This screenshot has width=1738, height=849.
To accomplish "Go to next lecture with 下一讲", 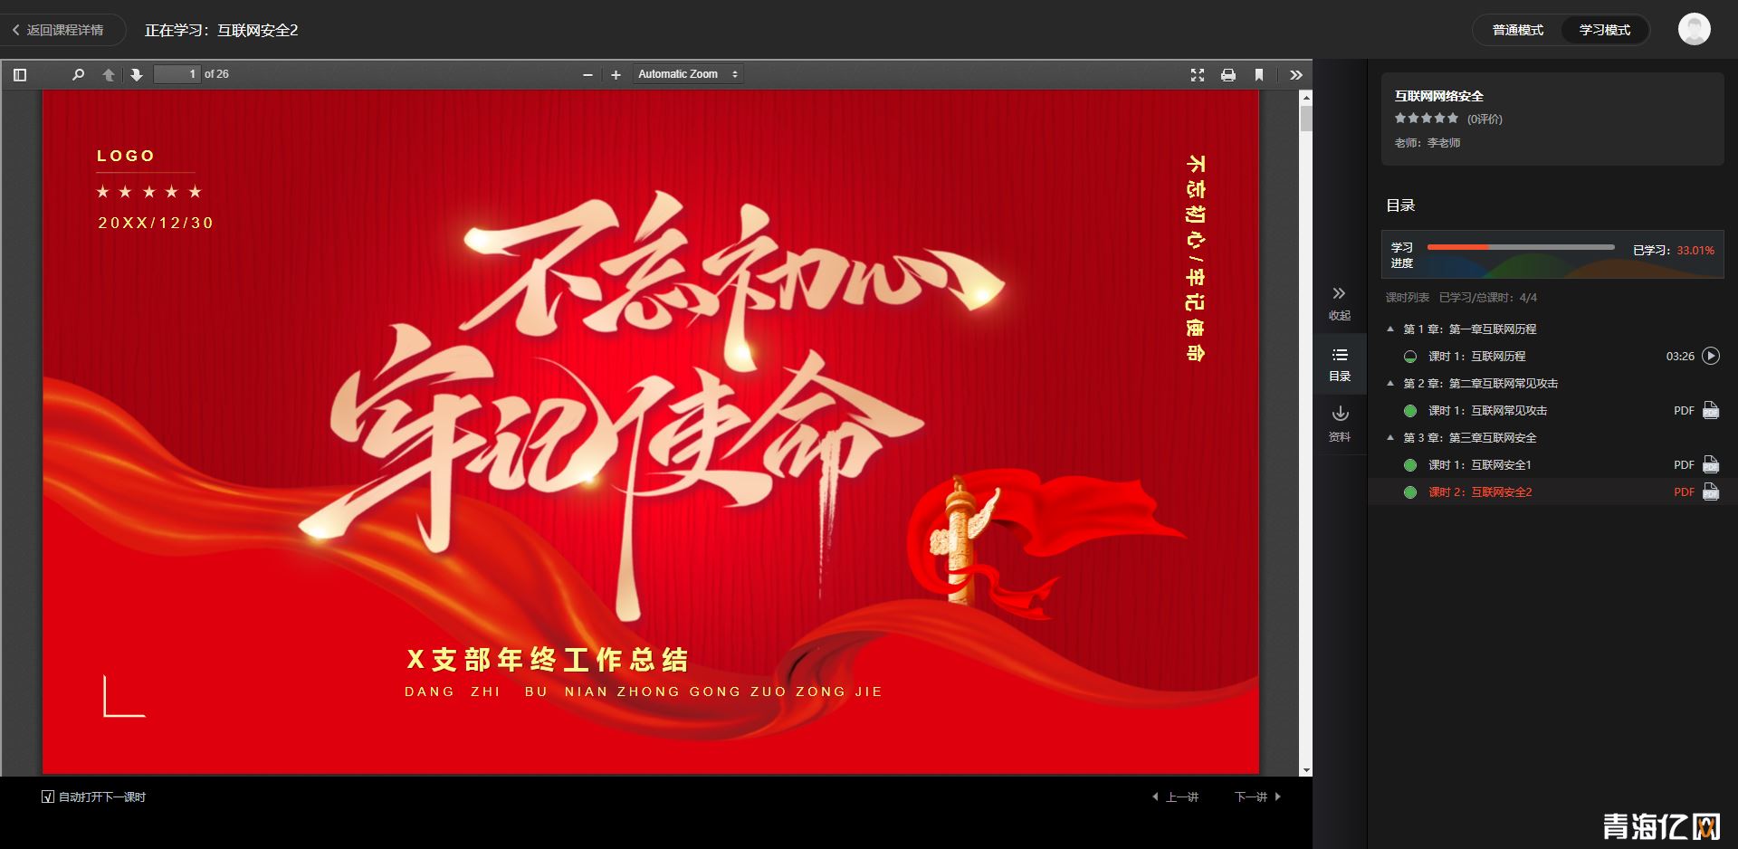I will [1254, 797].
